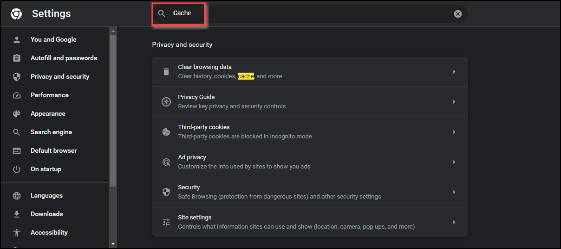
Task: Open Search engine settings in sidebar
Action: point(51,132)
